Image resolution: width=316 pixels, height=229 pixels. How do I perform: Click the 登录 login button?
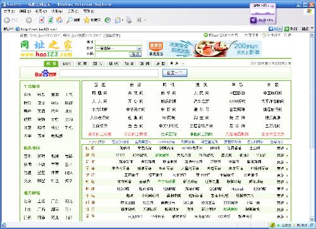(x=135, y=54)
